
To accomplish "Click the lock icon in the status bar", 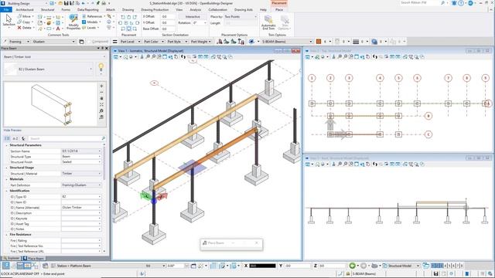I will [x=347, y=273].
